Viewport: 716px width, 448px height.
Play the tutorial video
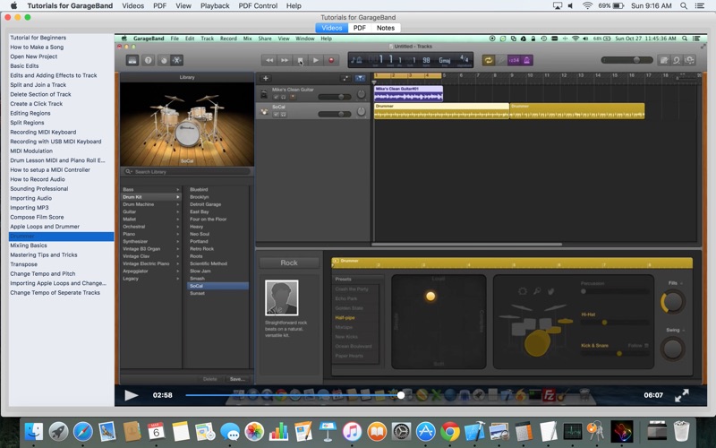132,395
